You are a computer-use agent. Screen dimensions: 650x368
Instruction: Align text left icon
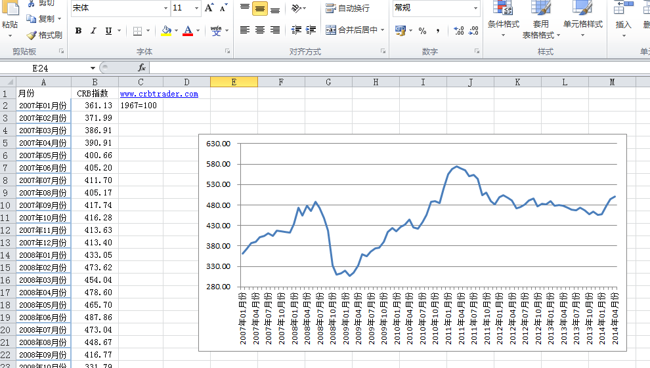(245, 30)
